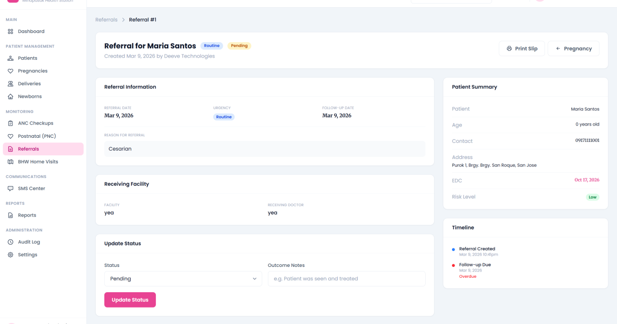Go to Patients in the sidebar
The image size is (617, 324).
tap(43, 58)
